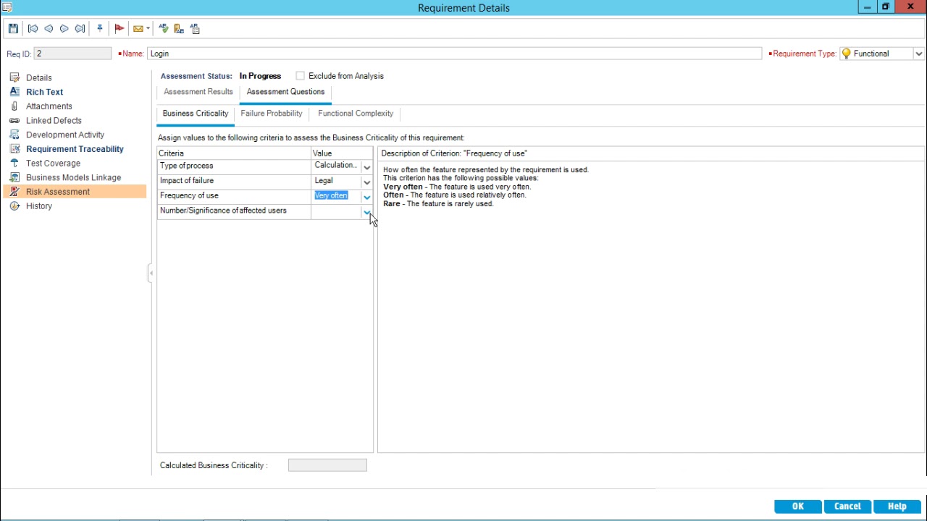927x521 pixels.
Task: Click the spelling options icon
Action: [x=195, y=29]
